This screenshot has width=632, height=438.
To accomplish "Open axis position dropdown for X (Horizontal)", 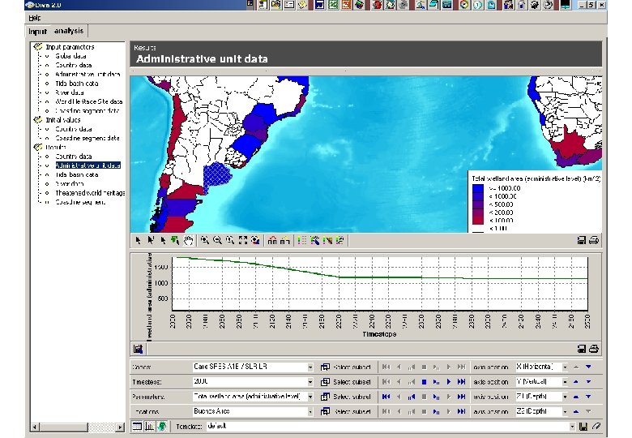I will point(565,367).
